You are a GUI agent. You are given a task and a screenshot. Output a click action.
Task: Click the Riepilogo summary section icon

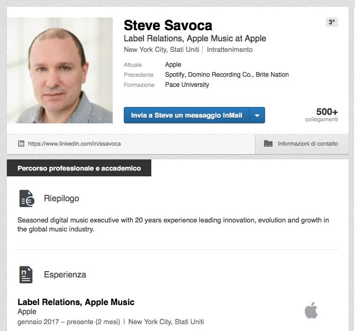[x=26, y=198]
